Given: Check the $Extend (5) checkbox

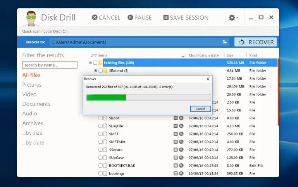Looking at the screenshot, I should click(x=100, y=70).
